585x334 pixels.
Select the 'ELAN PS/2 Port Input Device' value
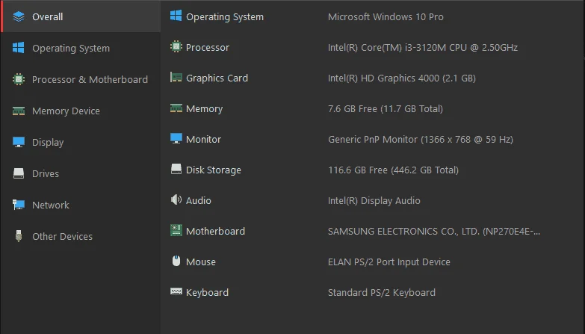[x=389, y=262]
